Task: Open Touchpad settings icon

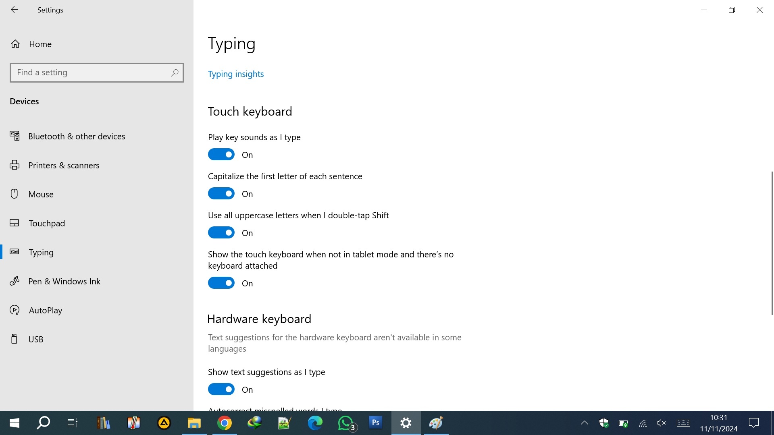Action: click(x=15, y=223)
